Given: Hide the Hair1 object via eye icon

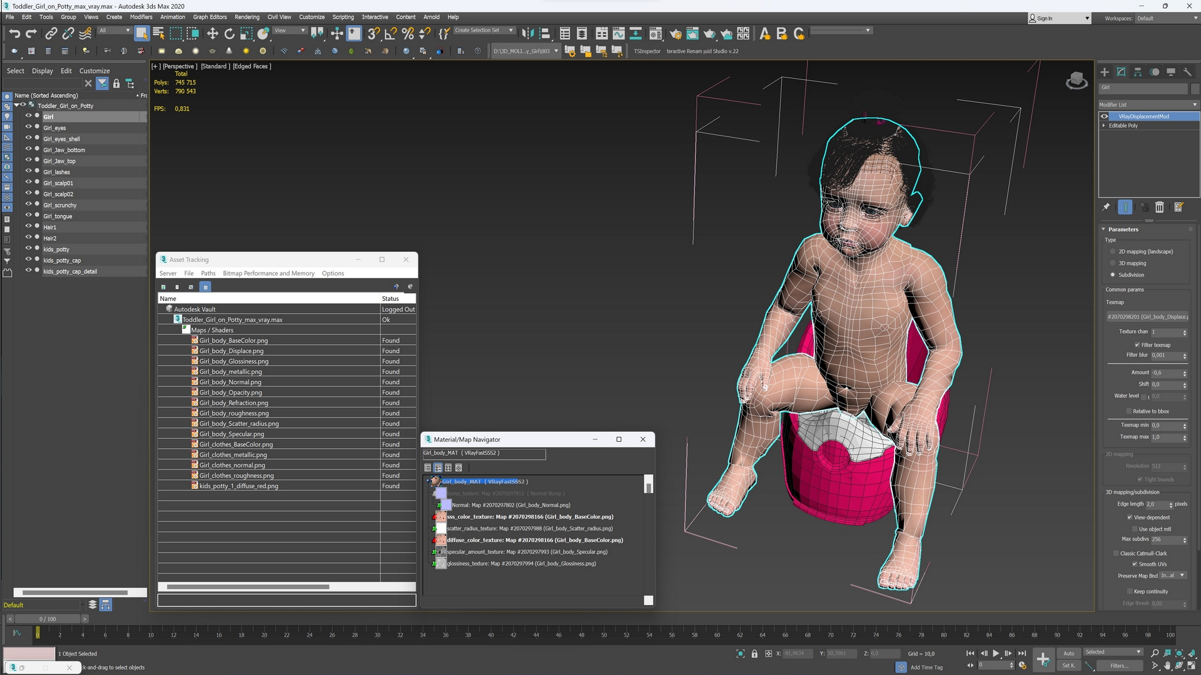Looking at the screenshot, I should point(28,226).
